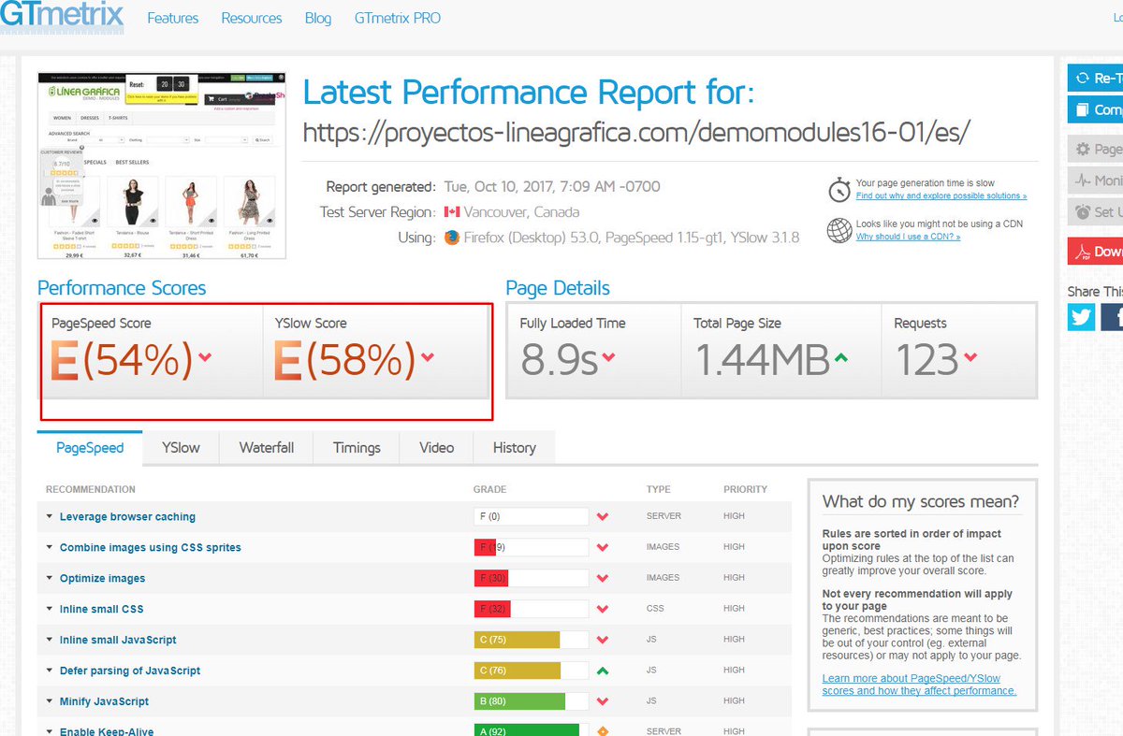Open Page Settings gear button
Screen dimensions: 1123x736
1096,149
